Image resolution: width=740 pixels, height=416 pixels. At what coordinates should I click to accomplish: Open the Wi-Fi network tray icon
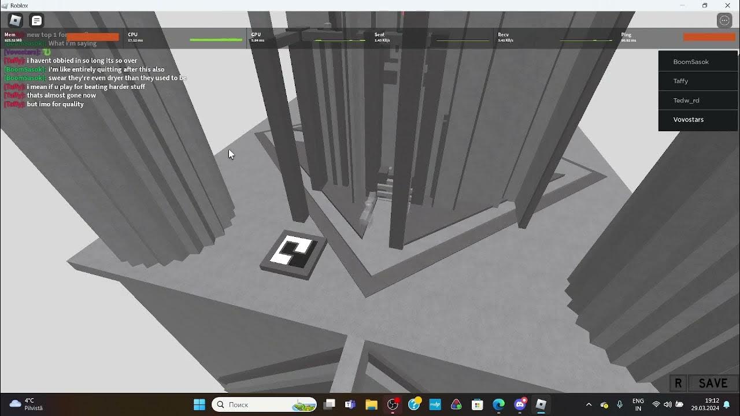tap(656, 404)
